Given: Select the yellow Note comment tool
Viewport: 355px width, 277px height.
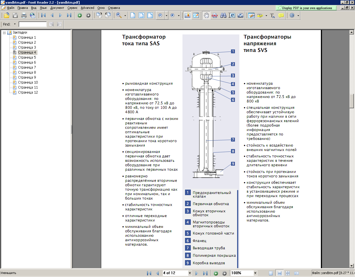Looking at the screenshot, I should [x=281, y=16].
